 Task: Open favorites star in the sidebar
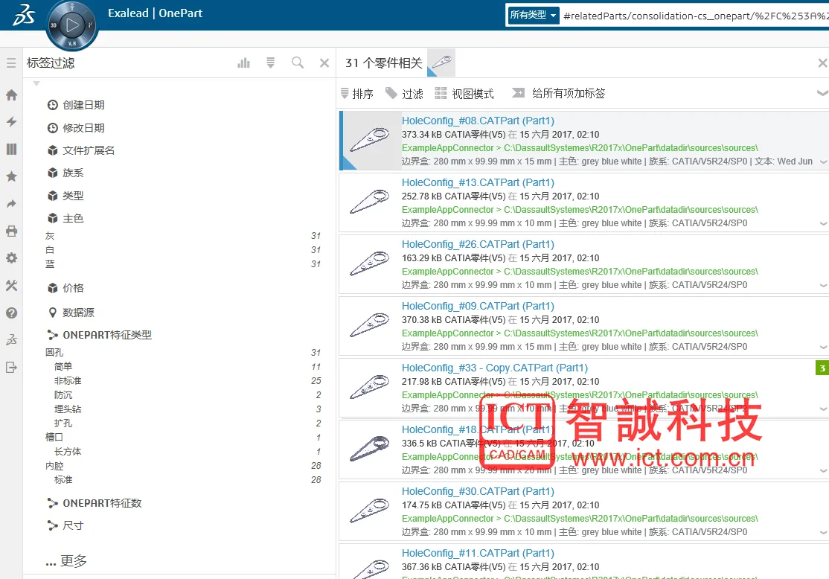(11, 176)
